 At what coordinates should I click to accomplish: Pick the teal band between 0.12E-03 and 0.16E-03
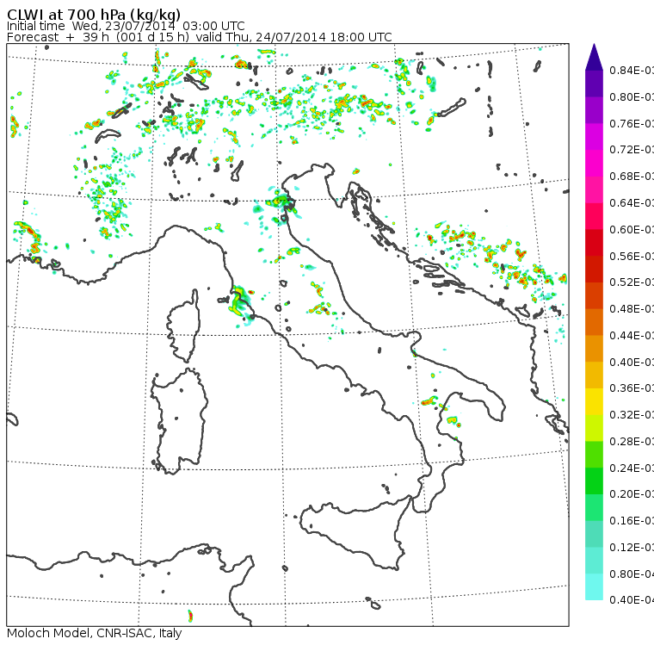click(594, 534)
